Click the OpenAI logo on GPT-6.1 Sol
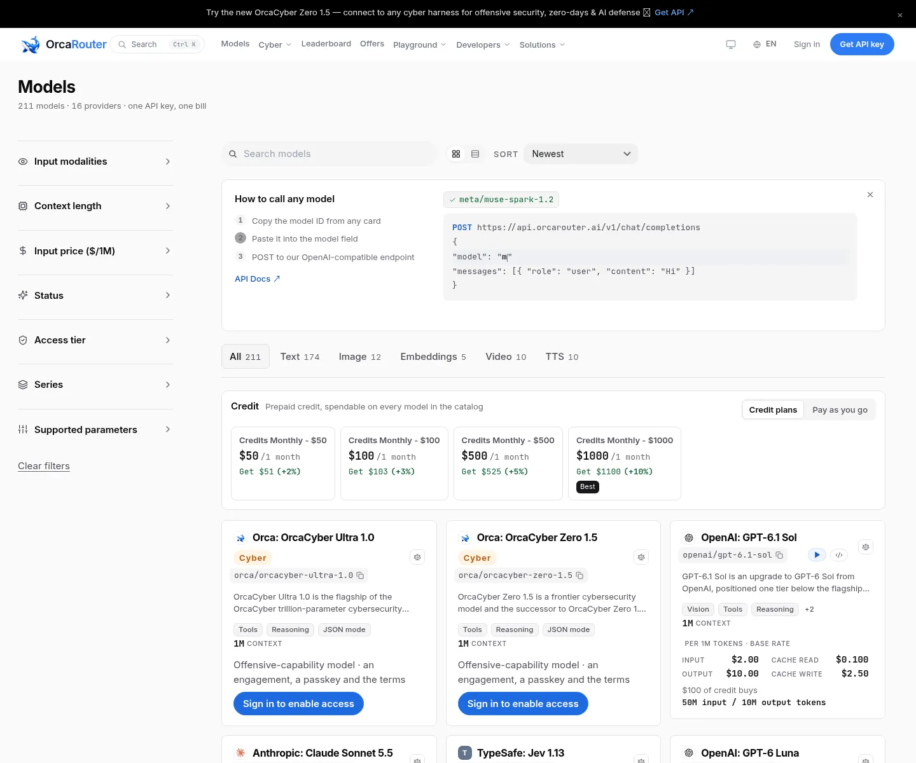This screenshot has width=916, height=763. click(x=689, y=538)
